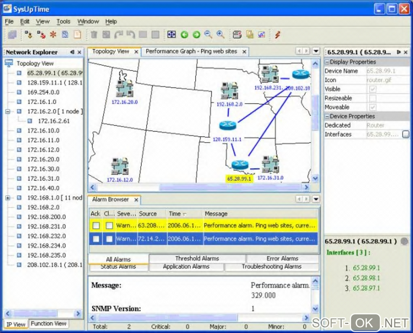Open the Alarm Browser tab list dropdown
The height and width of the screenshot is (333, 413).
(x=316, y=199)
